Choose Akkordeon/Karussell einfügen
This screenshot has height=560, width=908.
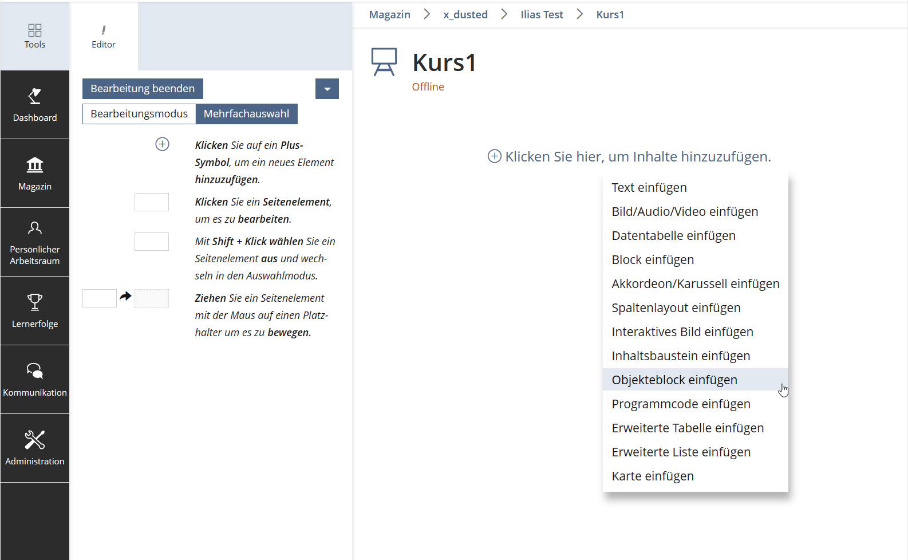pos(695,284)
